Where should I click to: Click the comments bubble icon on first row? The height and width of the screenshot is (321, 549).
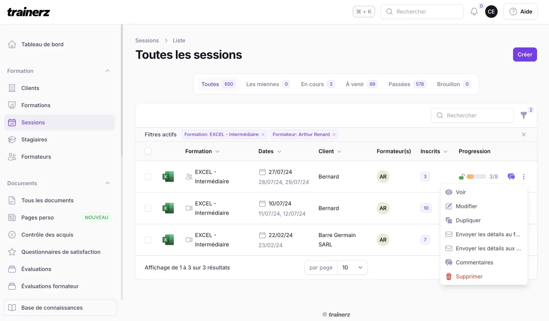coord(511,177)
